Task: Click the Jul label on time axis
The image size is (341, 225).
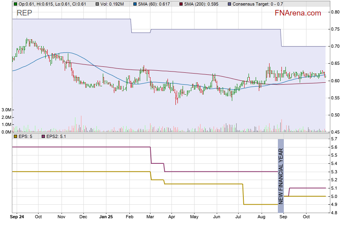Action: point(239,217)
